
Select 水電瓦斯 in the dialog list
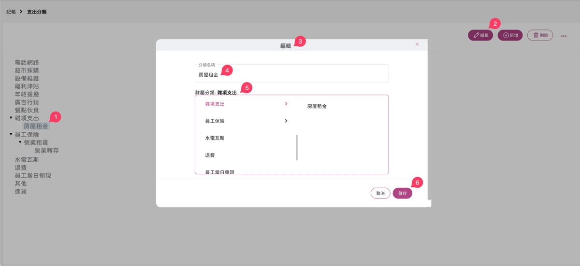coord(215,138)
